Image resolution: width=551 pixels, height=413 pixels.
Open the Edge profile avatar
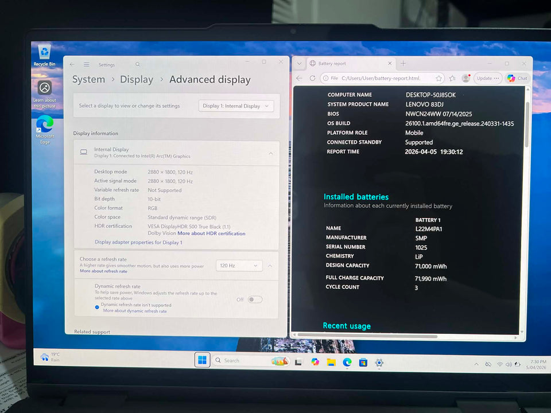pos(466,78)
